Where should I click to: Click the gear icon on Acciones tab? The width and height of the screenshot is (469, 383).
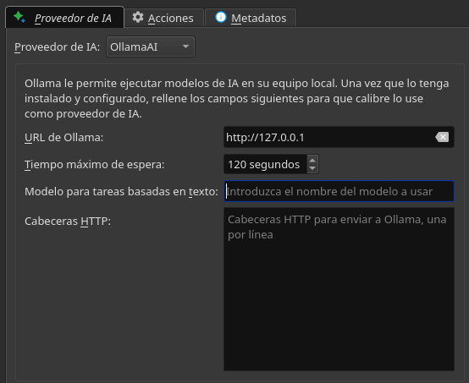[138, 17]
